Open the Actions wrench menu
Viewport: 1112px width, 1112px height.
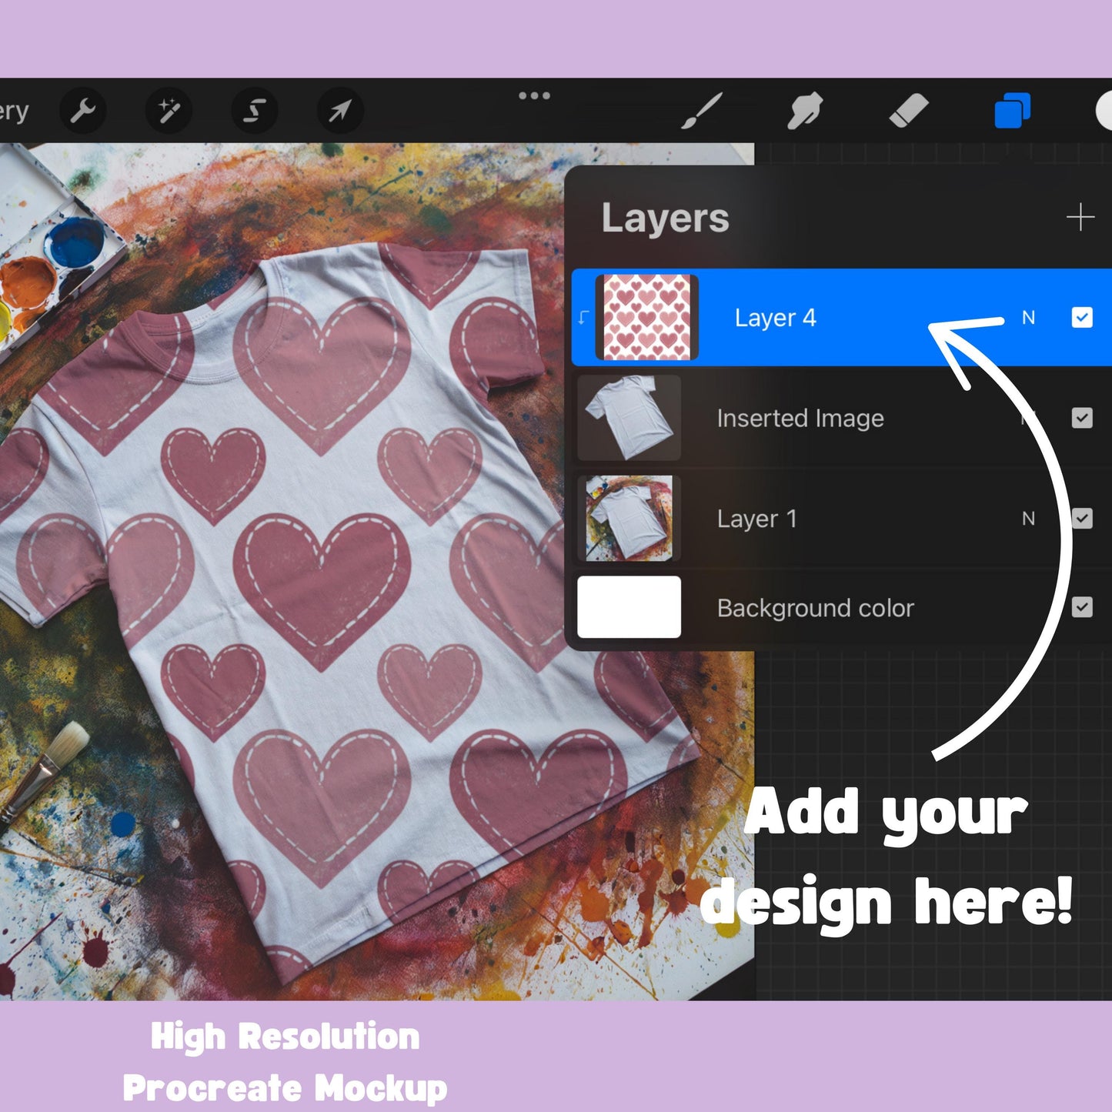83,112
